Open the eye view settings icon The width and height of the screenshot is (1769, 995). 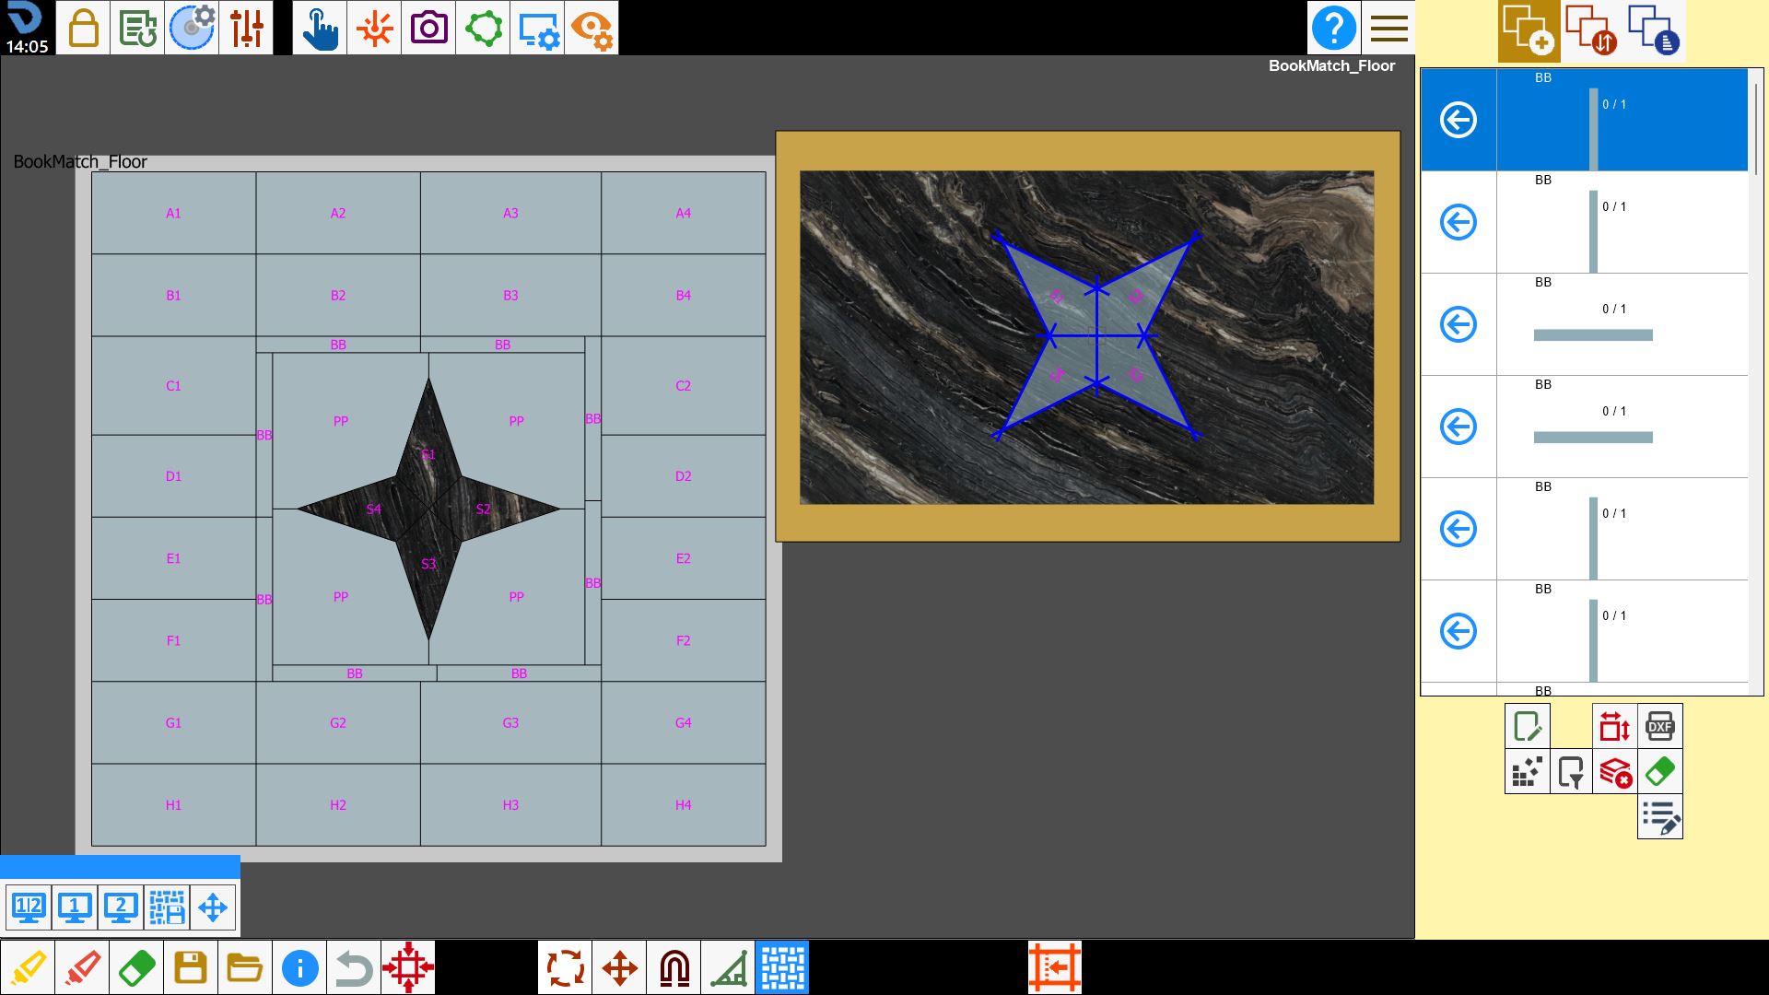click(x=592, y=28)
